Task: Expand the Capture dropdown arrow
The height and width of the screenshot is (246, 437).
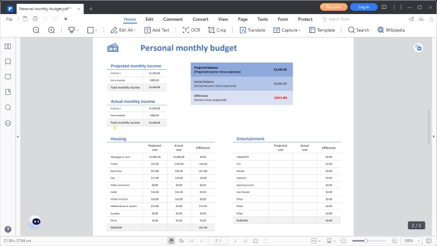Action: (x=300, y=30)
